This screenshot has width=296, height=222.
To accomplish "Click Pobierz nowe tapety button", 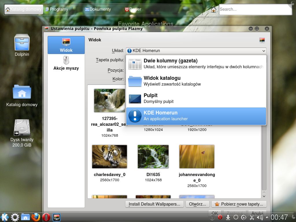I will (x=239, y=204).
